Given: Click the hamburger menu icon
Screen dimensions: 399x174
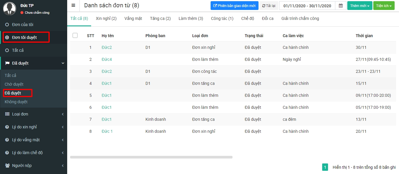Looking at the screenshot, I should pos(73,6).
